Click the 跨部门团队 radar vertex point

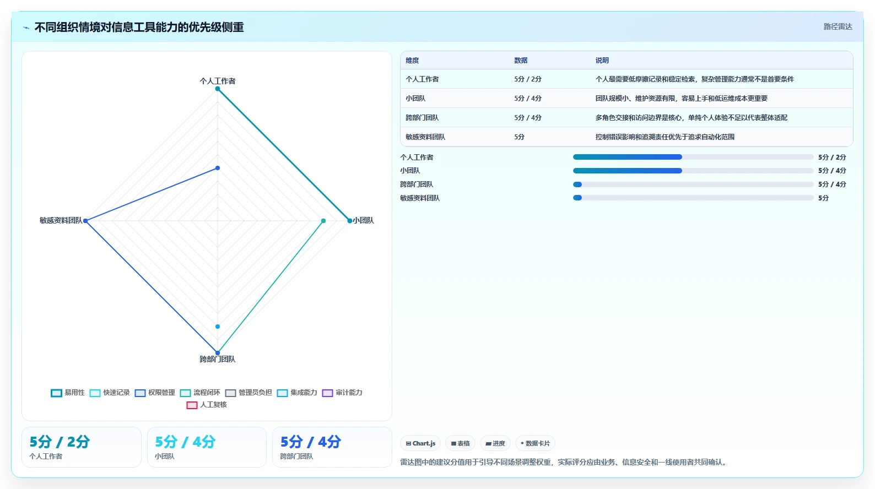pyautogui.click(x=218, y=353)
